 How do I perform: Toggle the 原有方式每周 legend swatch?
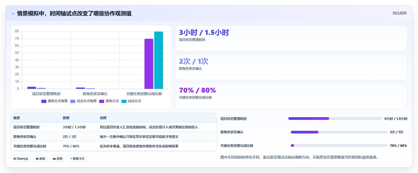(44, 101)
